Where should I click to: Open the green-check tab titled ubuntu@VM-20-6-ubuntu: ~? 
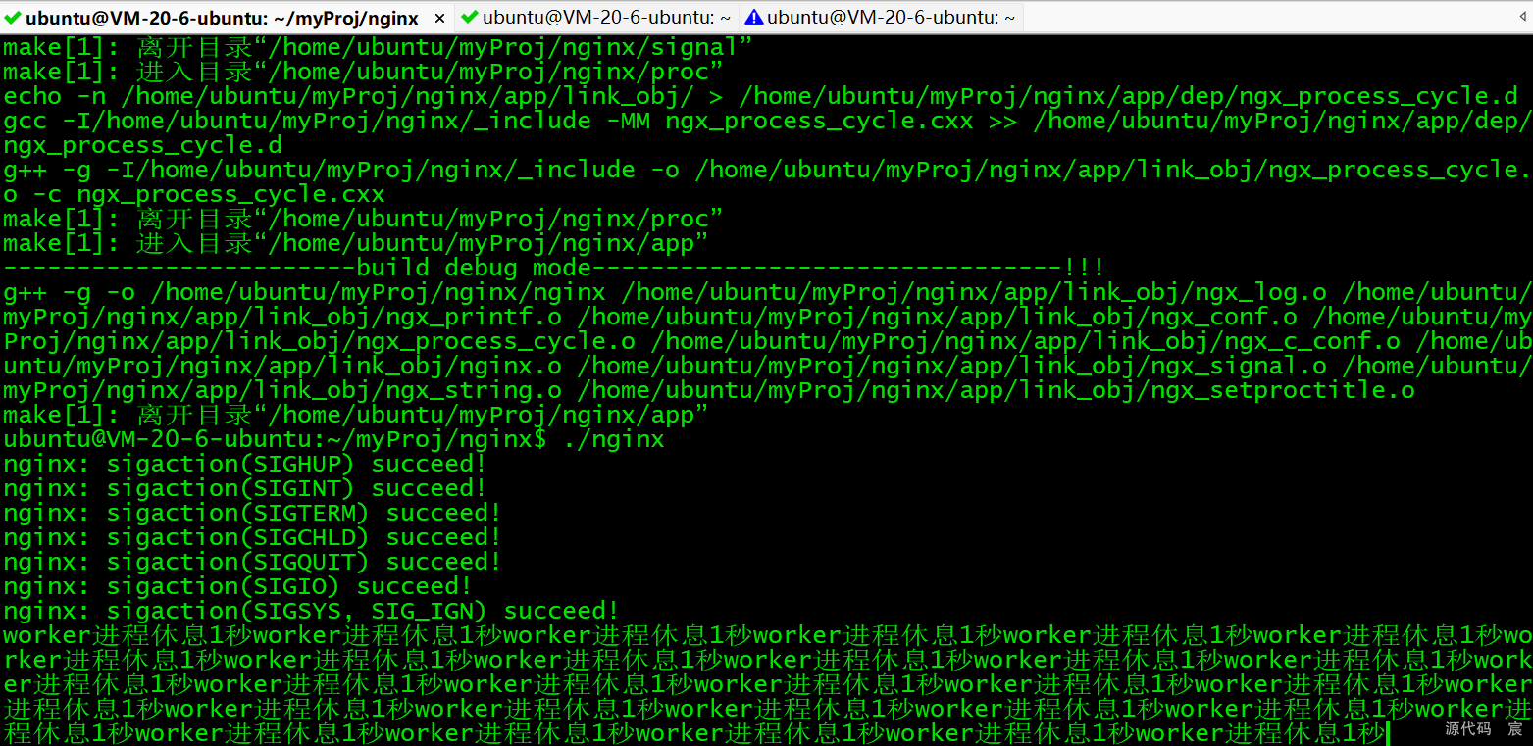click(x=595, y=18)
